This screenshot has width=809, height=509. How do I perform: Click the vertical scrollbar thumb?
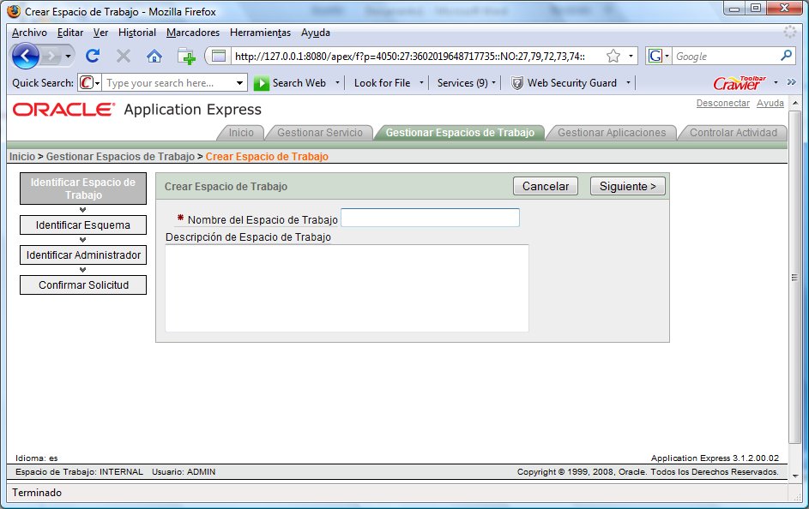pyautogui.click(x=795, y=277)
